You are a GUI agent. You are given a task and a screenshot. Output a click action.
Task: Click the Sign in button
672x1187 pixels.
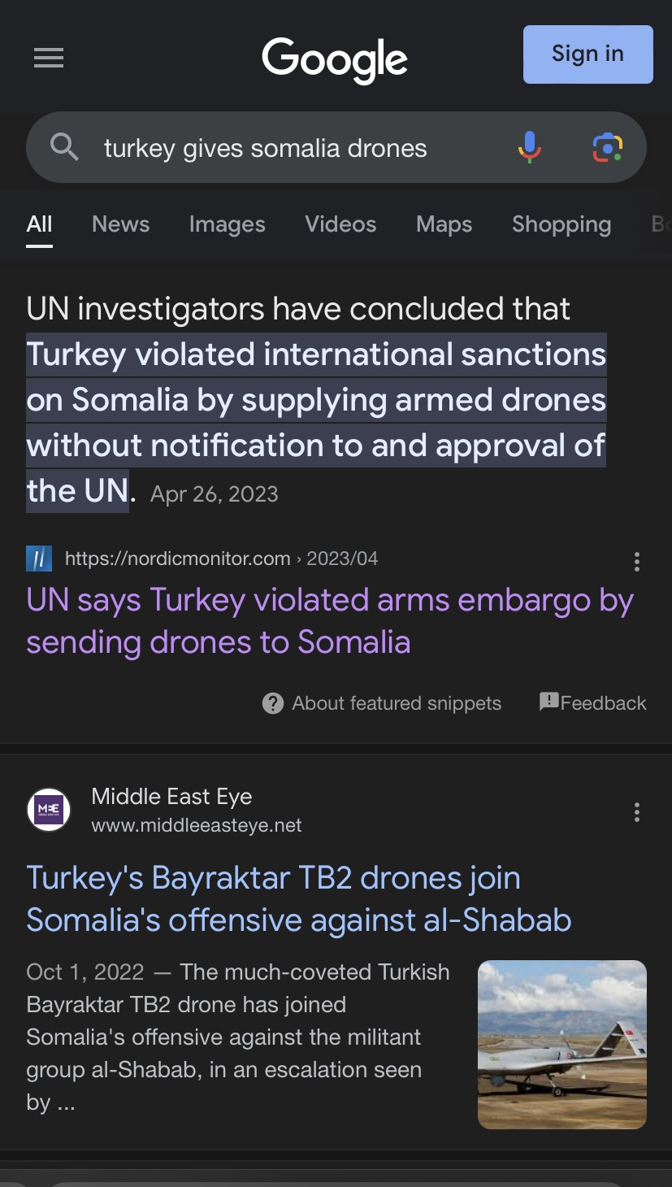tap(587, 54)
